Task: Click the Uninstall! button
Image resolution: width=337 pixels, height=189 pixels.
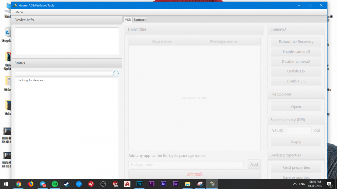Action: point(194,174)
